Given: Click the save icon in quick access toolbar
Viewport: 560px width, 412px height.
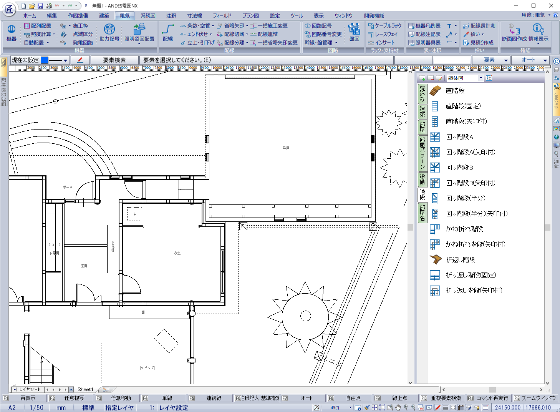Looking at the screenshot, I should click(40, 6).
